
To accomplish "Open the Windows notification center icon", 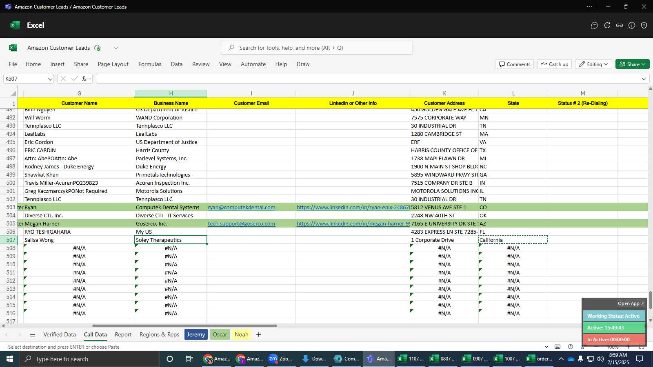I will click(640, 359).
